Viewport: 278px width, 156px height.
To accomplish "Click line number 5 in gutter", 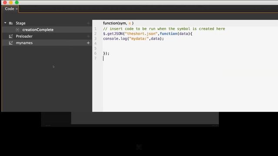I will [96, 49].
